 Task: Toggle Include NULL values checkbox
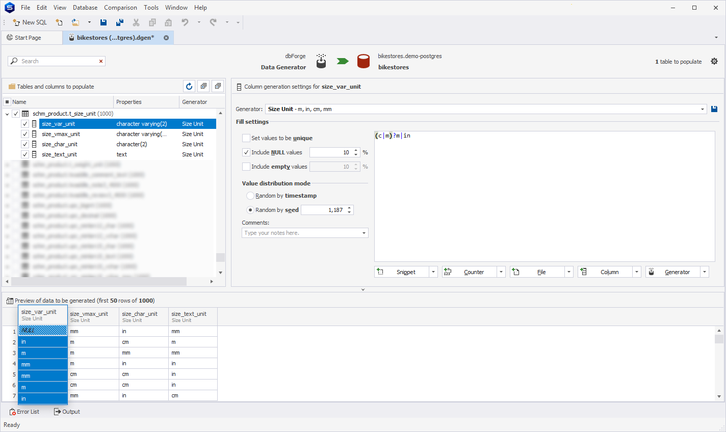pos(246,152)
